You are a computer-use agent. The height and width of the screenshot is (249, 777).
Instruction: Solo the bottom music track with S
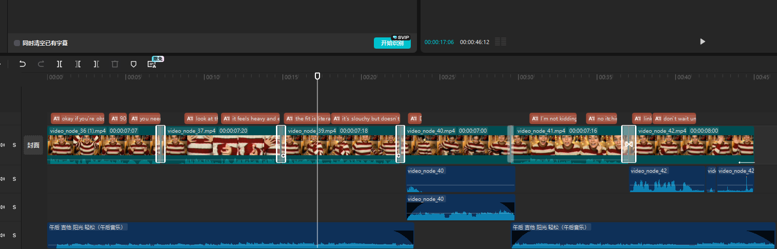click(14, 235)
